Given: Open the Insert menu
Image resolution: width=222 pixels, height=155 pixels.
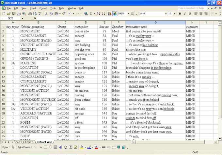Looking at the screenshot, I should pyautogui.click(x=33, y=9).
